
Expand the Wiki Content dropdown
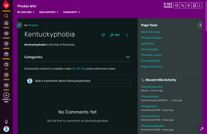pos(49,12)
